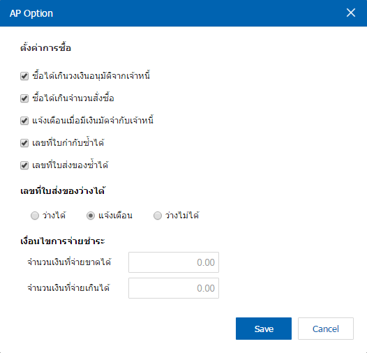Uncheck ซื้อได้เกินวงเงินอนุมัติจากเจ้าหนี้ checkbox

(24, 76)
